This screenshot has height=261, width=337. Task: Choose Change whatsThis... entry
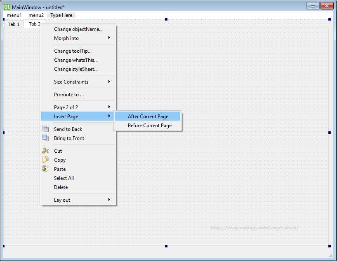pyautogui.click(x=78, y=60)
